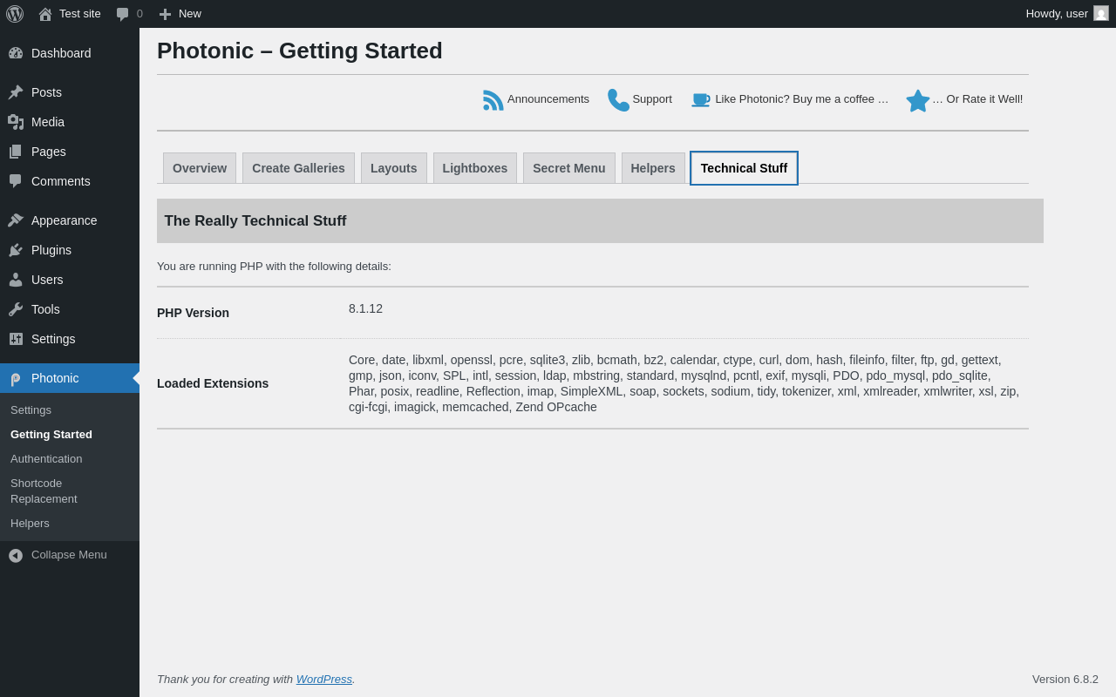Screen dimensions: 1116x697
Task: Open the Layouts tab
Action: click(394, 168)
